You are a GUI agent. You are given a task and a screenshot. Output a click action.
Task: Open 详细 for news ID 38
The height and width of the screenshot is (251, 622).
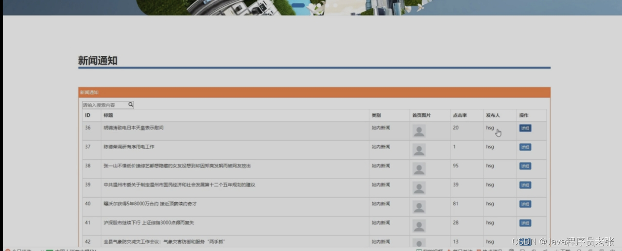525,166
